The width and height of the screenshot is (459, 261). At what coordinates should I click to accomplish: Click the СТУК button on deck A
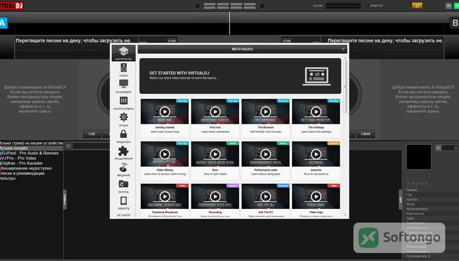(172, 41)
